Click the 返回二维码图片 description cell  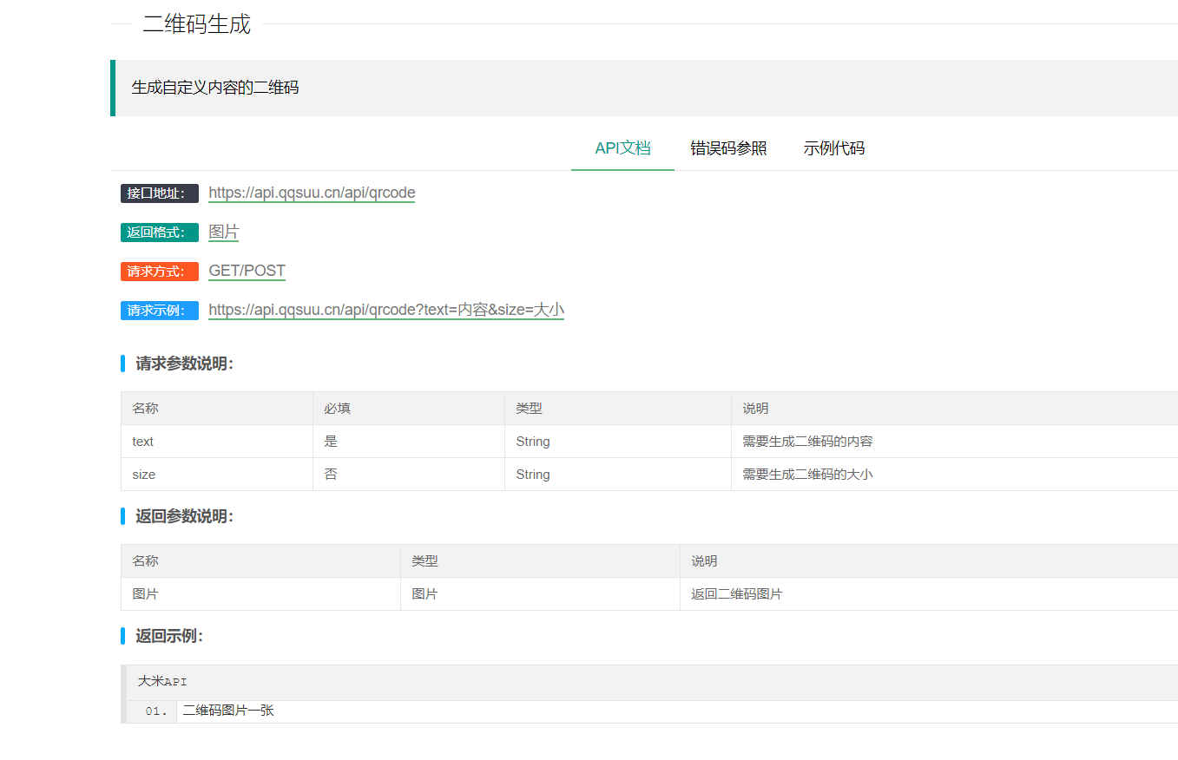coord(736,594)
